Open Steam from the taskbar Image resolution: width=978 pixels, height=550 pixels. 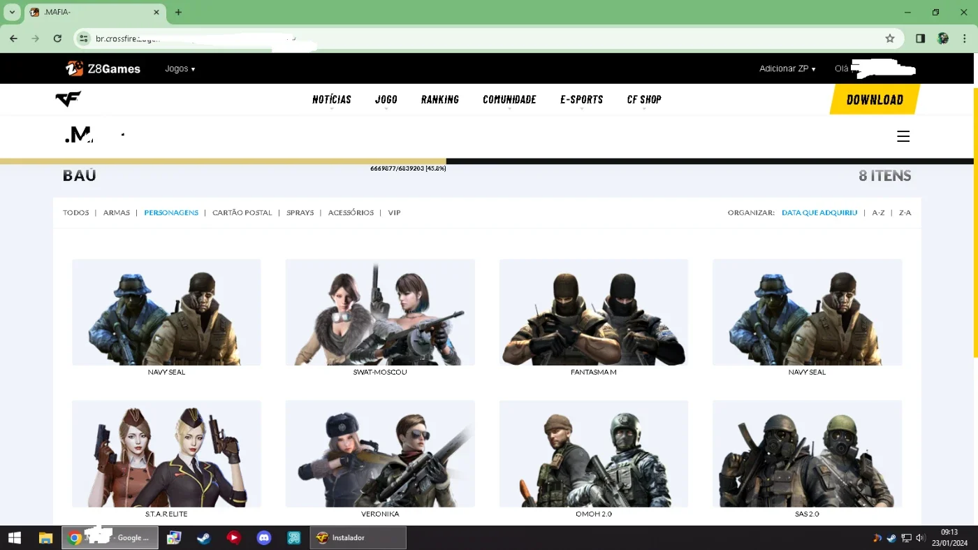tap(203, 538)
